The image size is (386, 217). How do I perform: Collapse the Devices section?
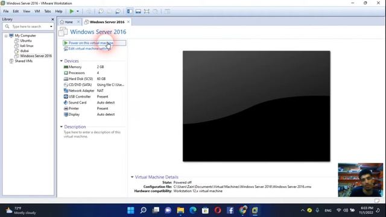[x=62, y=61]
